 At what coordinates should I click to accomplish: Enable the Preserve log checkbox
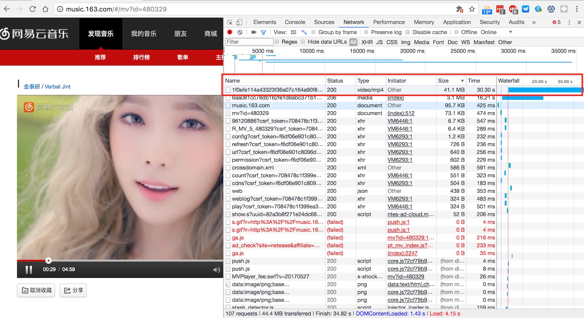[366, 32]
